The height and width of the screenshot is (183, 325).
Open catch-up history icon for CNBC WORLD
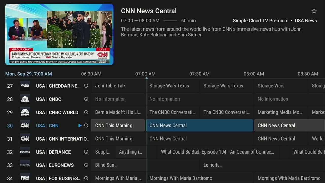(x=86, y=112)
